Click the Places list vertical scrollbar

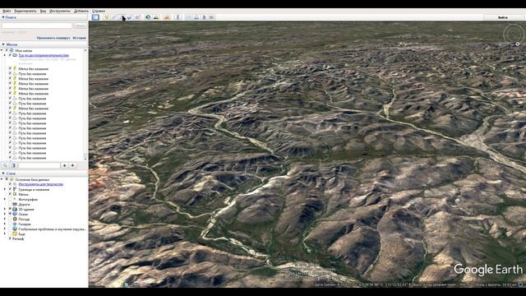point(85,104)
